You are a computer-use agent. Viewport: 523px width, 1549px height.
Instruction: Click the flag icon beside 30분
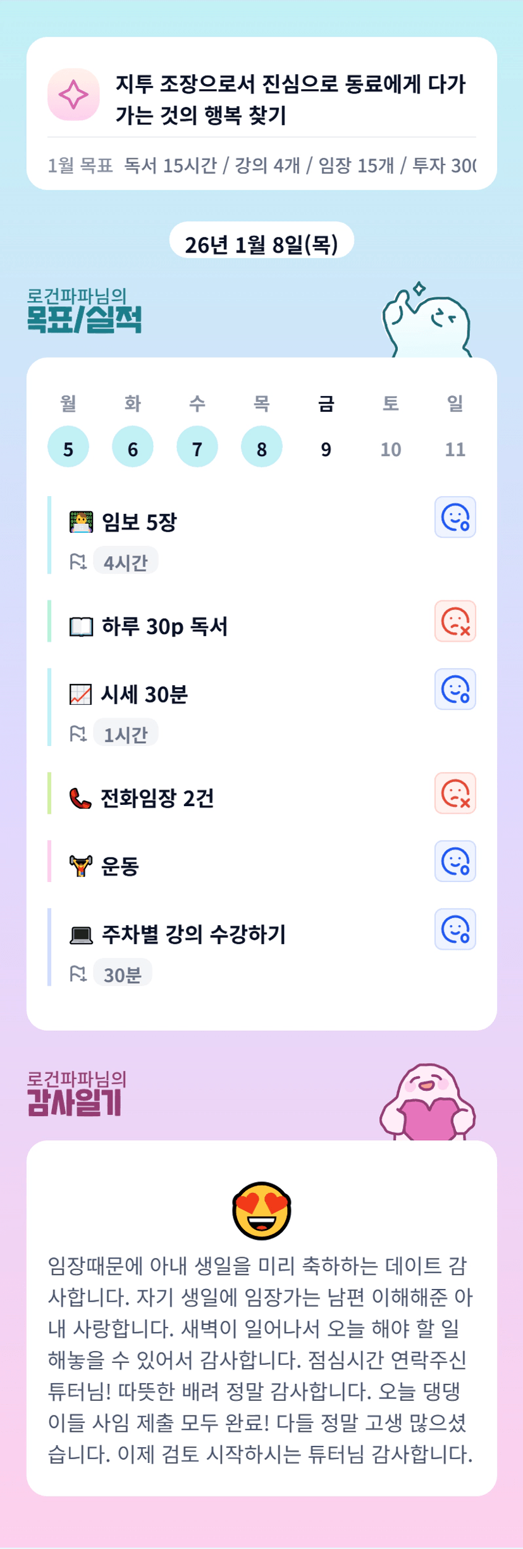tap(78, 974)
